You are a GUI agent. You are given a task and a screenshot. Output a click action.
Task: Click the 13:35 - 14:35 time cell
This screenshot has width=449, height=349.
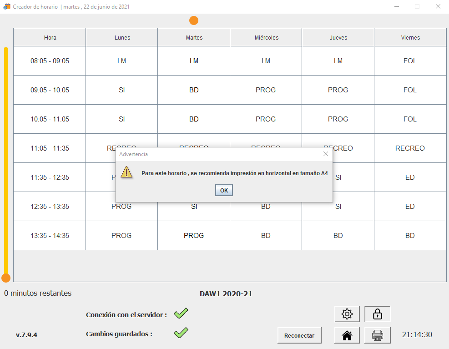coord(50,236)
